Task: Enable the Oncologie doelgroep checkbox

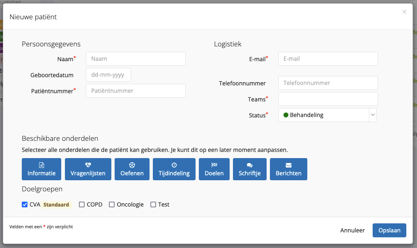Action: pyautogui.click(x=112, y=204)
